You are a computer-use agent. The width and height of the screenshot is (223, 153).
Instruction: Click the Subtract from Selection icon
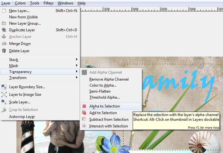pos(84,119)
